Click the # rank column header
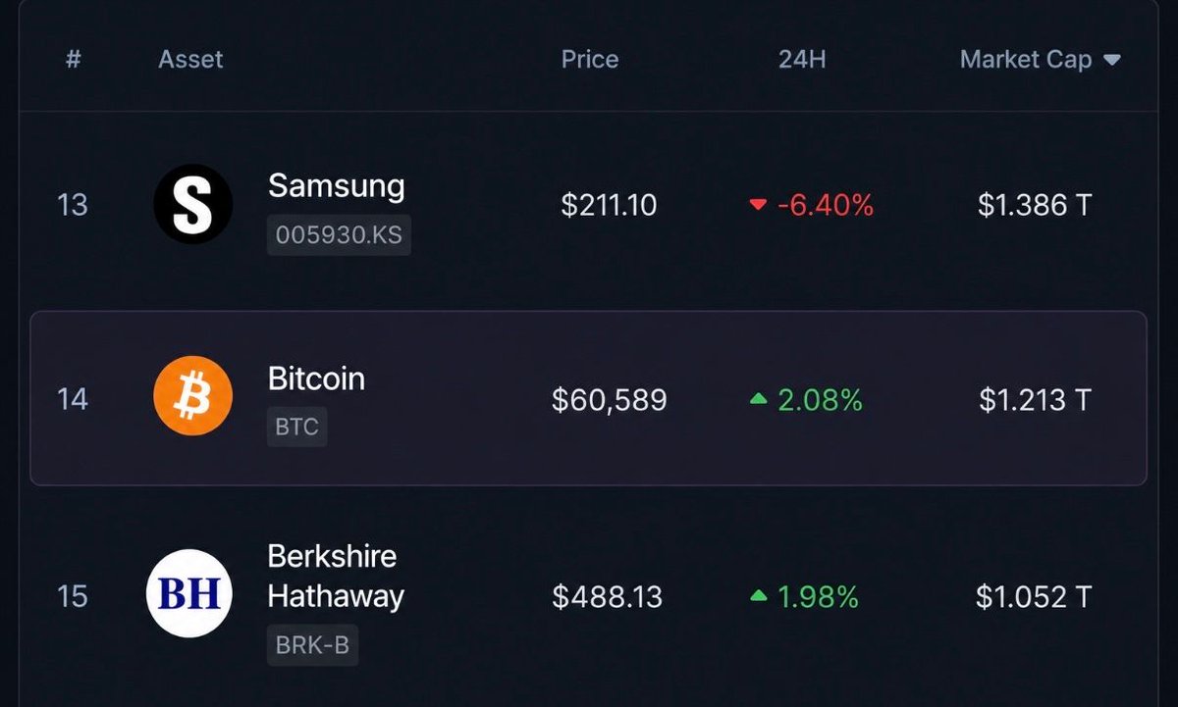This screenshot has width=1178, height=707. 73,59
